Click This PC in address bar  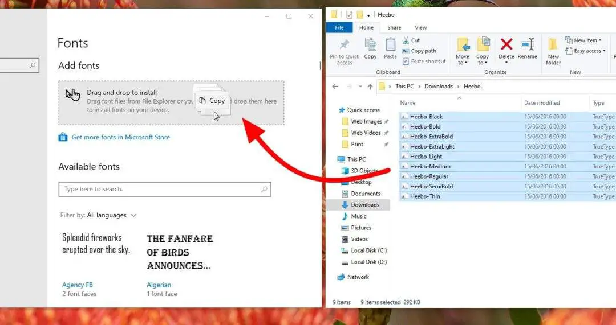(404, 87)
